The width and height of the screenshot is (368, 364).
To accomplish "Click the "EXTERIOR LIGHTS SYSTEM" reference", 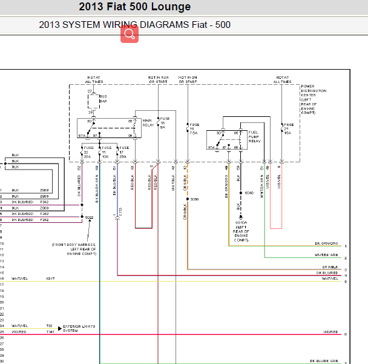I will (79, 328).
